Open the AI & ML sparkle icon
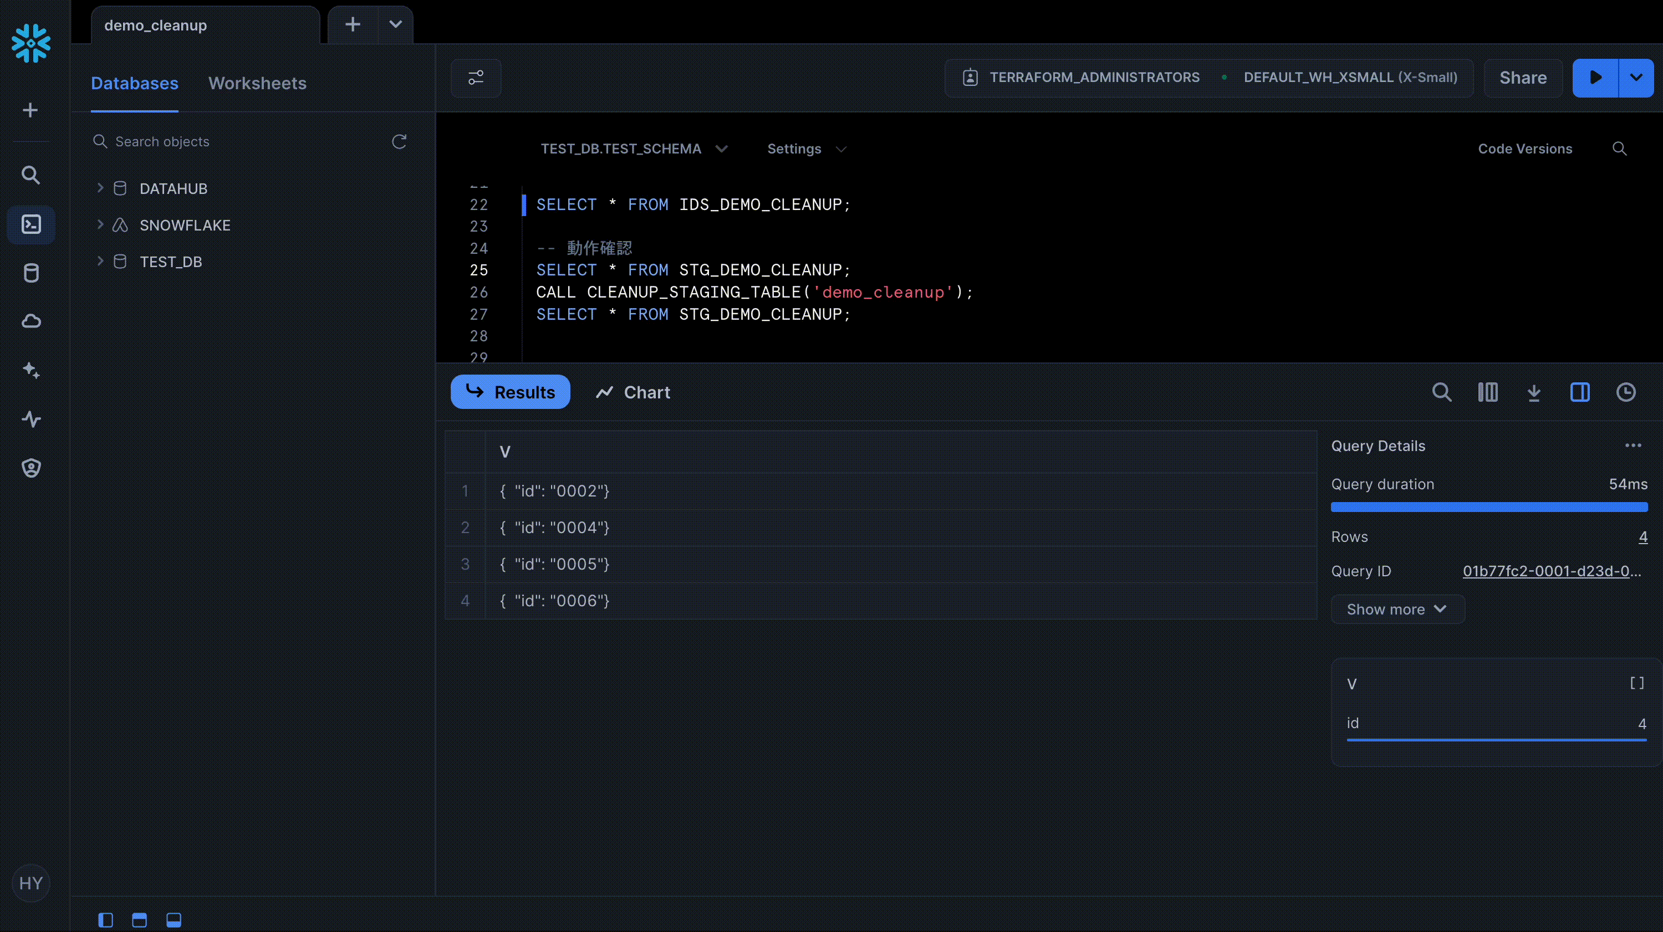The width and height of the screenshot is (1663, 932). point(30,370)
